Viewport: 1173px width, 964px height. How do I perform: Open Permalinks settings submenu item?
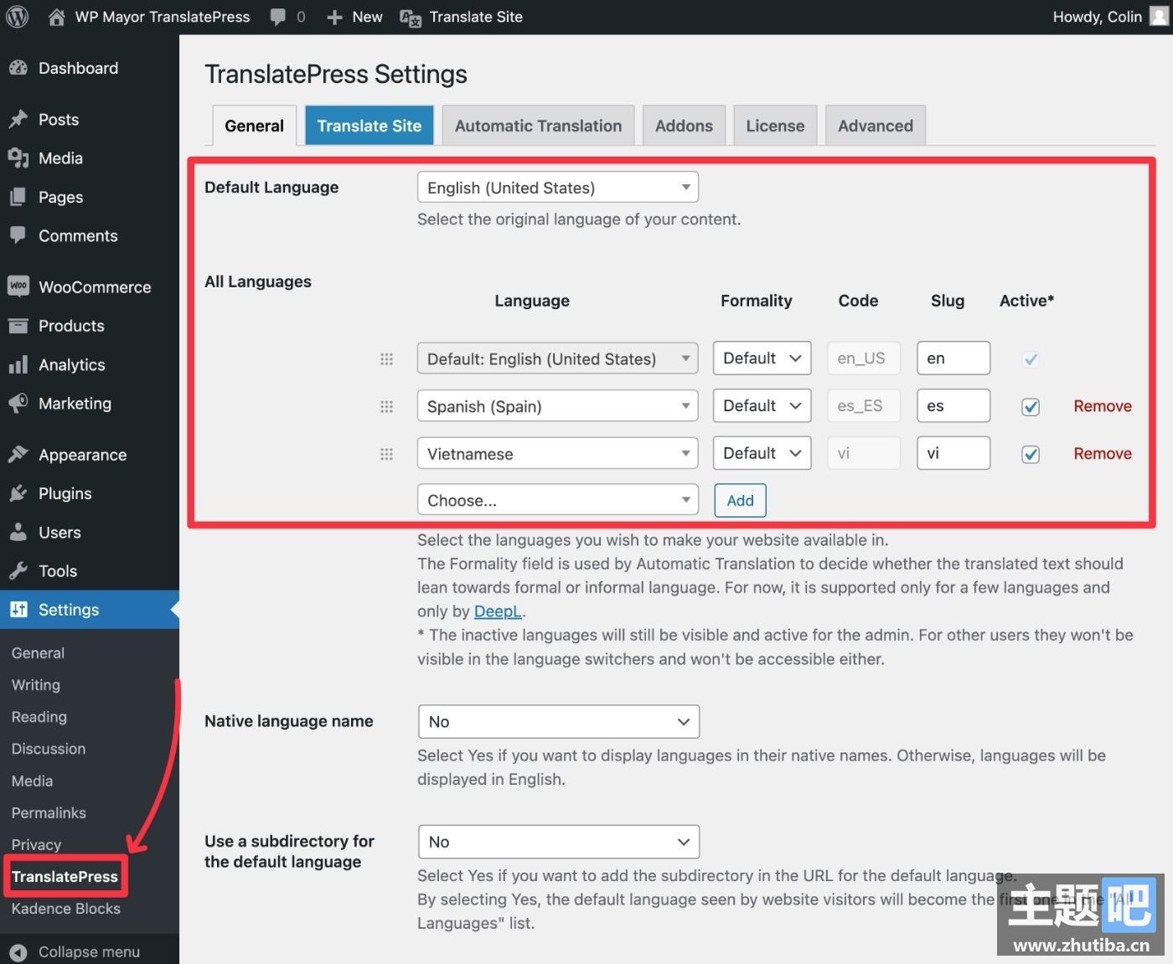pos(49,813)
